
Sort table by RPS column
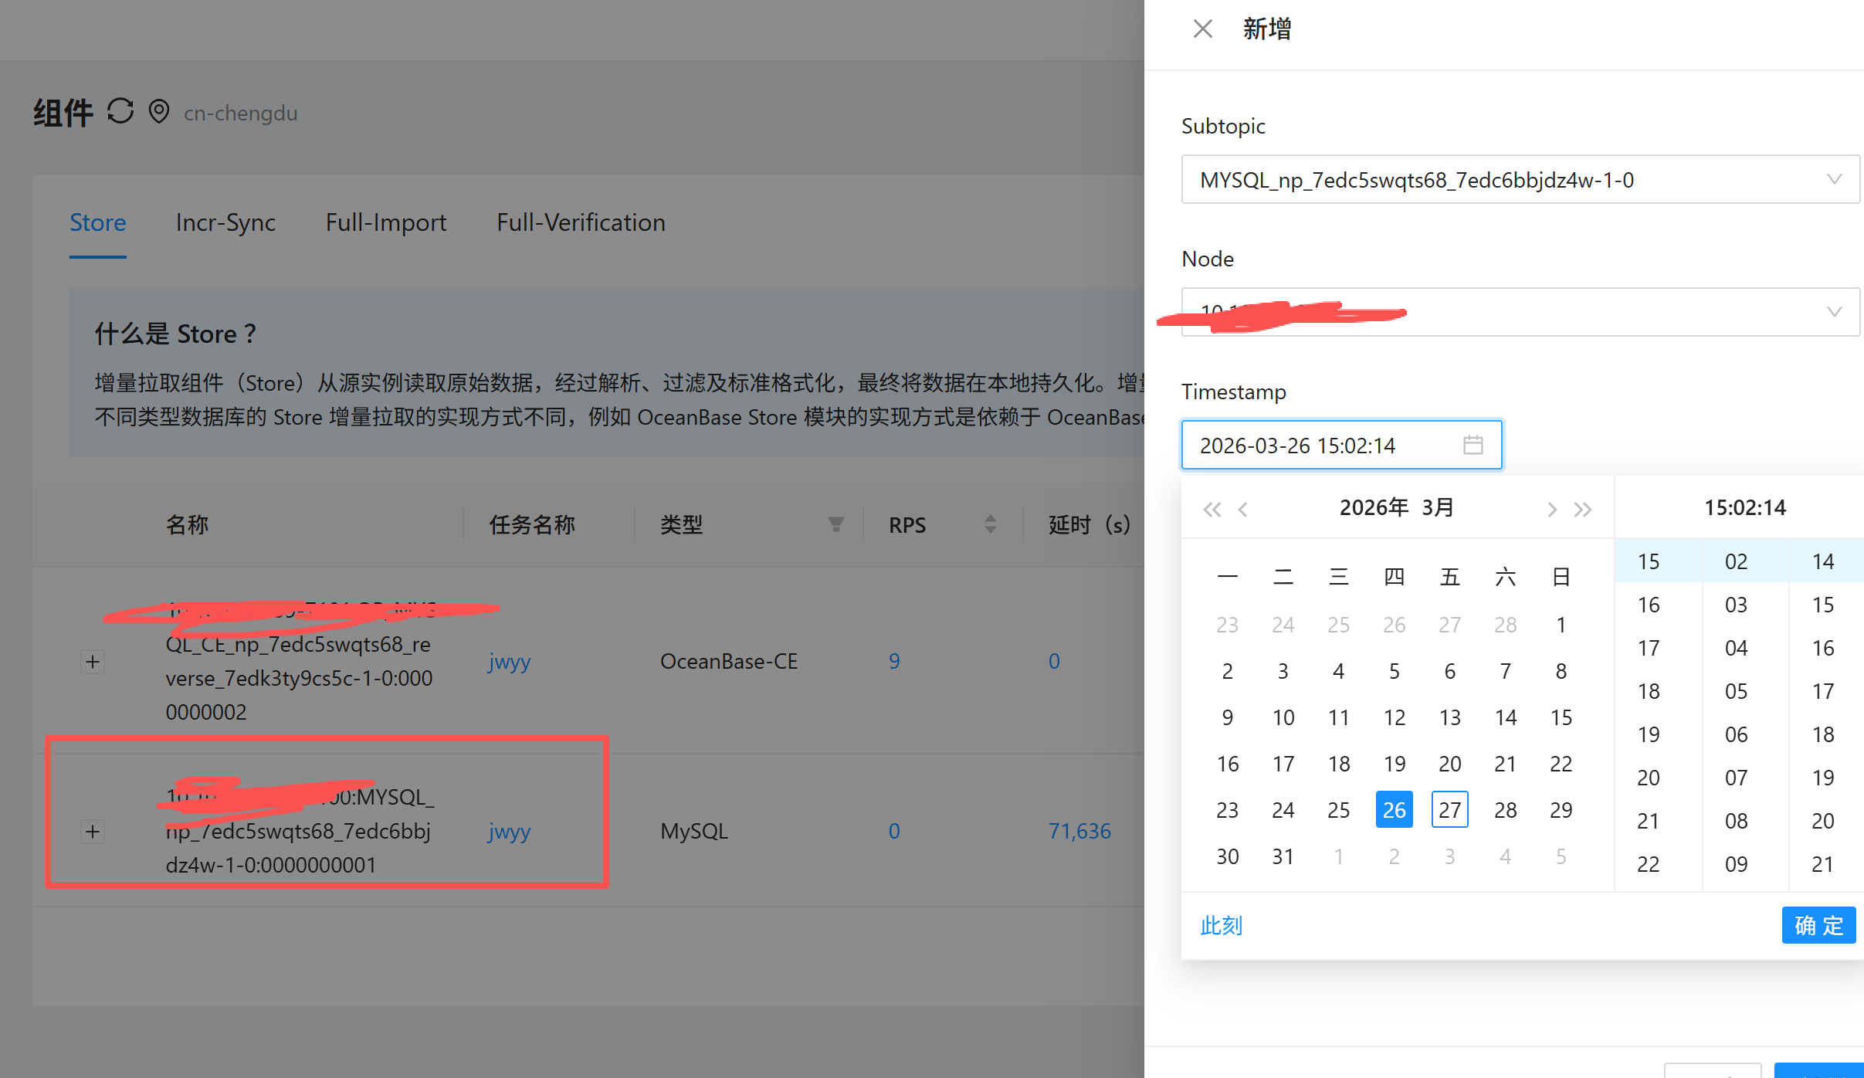point(990,525)
